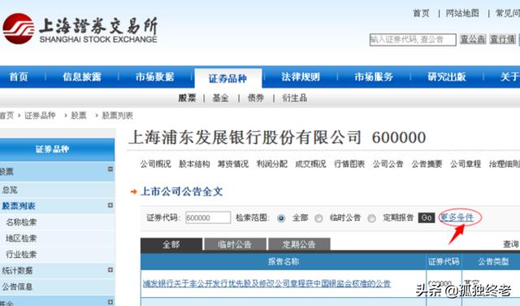Screen dimensions: 520x306
Task: Select the 定期报告 radio button
Action: click(x=372, y=218)
